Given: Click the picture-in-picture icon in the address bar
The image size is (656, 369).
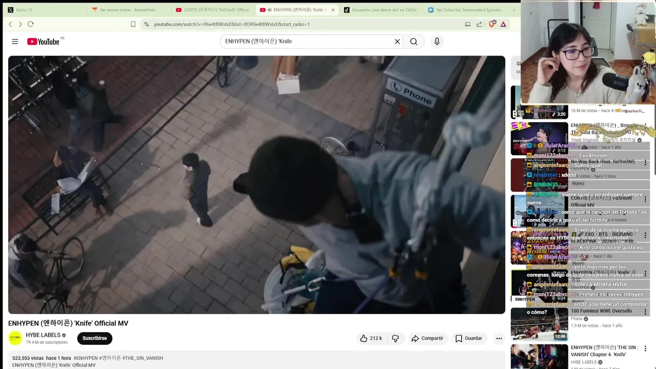Looking at the screenshot, I should [467, 24].
